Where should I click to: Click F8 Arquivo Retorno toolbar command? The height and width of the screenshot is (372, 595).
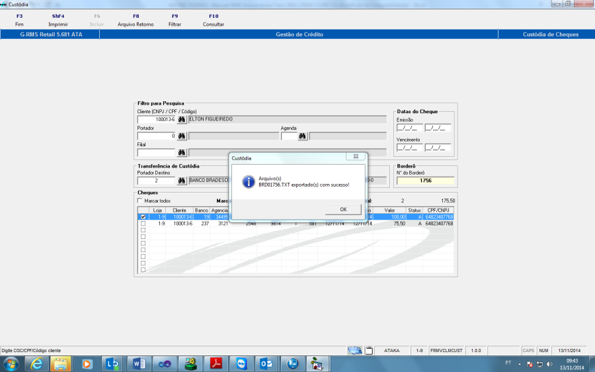click(136, 20)
